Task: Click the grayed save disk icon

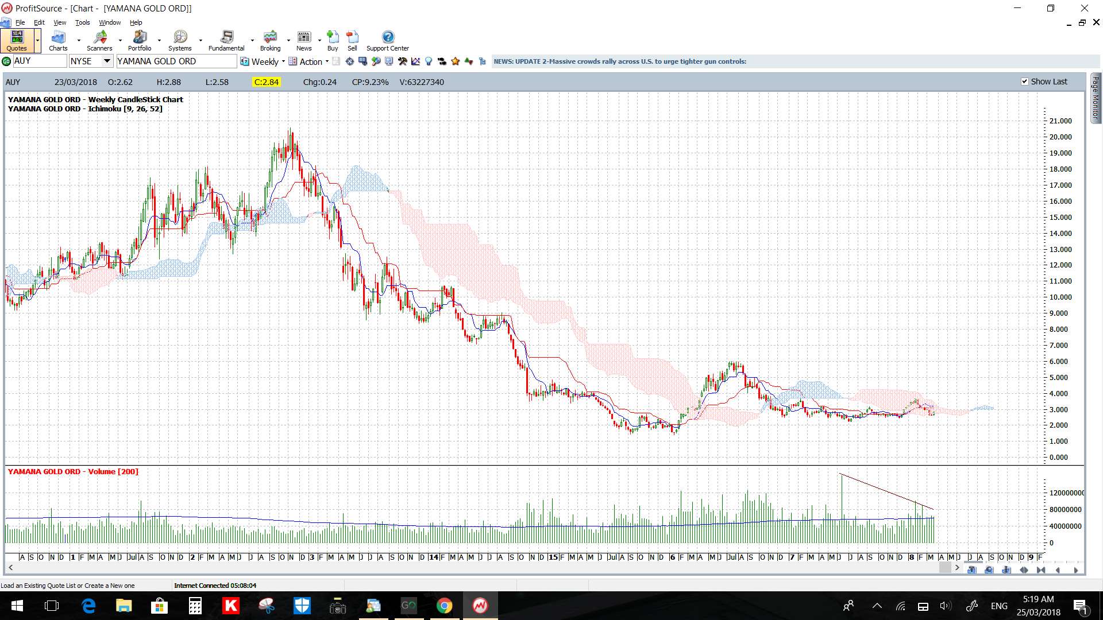Action: click(x=336, y=61)
